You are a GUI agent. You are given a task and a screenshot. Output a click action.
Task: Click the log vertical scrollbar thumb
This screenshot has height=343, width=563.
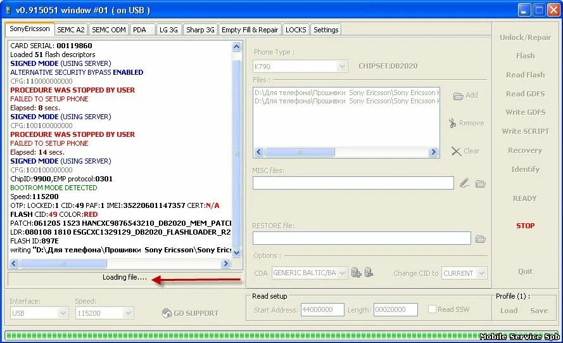coord(237,153)
